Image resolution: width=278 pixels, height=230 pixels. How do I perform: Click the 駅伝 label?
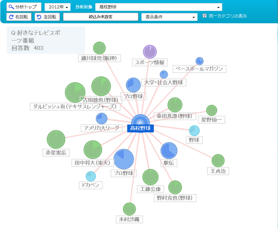click(x=169, y=163)
